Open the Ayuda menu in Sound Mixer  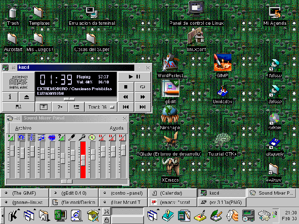116,128
